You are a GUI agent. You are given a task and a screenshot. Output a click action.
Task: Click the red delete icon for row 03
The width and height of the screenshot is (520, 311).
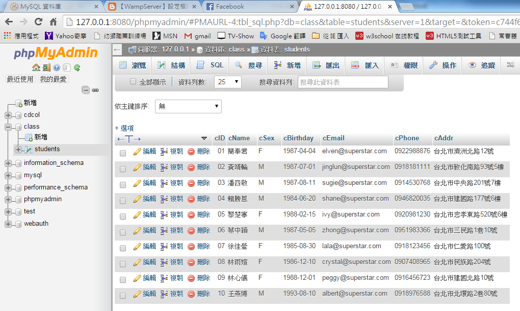(191, 183)
